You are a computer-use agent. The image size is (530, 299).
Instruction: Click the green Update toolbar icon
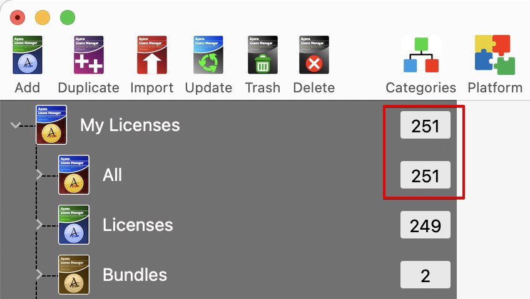point(208,56)
